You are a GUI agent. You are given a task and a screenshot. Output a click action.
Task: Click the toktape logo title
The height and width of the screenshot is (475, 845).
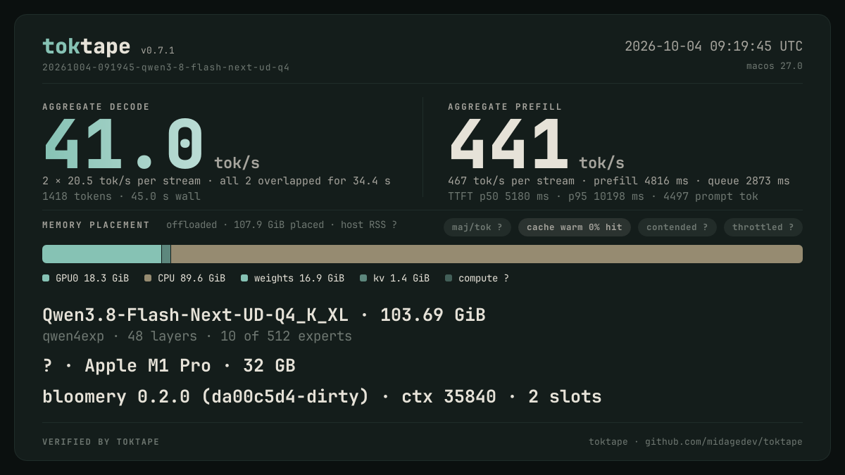click(x=86, y=46)
